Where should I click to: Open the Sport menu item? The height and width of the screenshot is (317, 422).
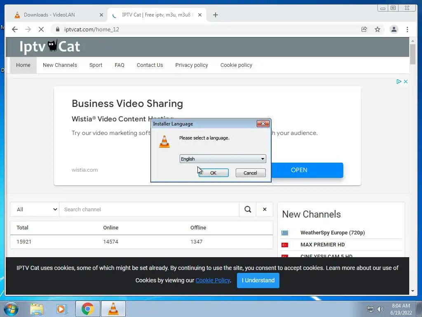coord(96,65)
